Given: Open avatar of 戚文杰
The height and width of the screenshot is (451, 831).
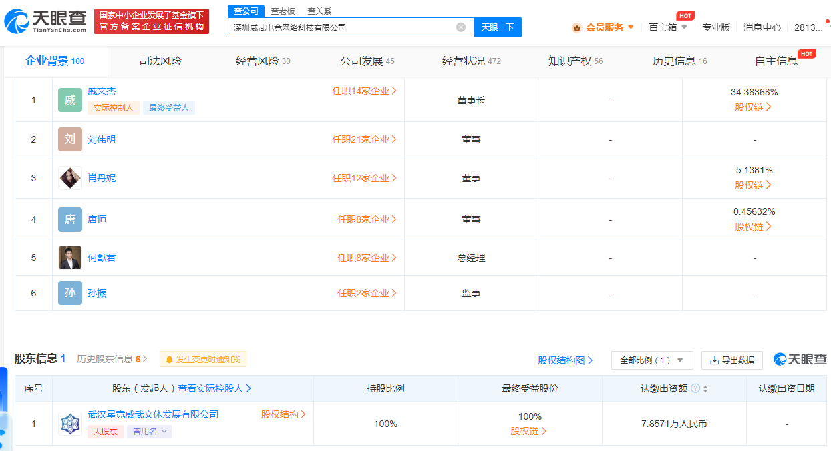Looking at the screenshot, I should pyautogui.click(x=70, y=100).
